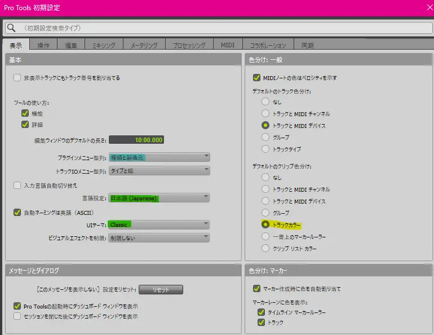The width and height of the screenshot is (434, 335).
Task: Toggle 自動ネーミングは英語 (ASCII) checkbox
Action: [17, 212]
